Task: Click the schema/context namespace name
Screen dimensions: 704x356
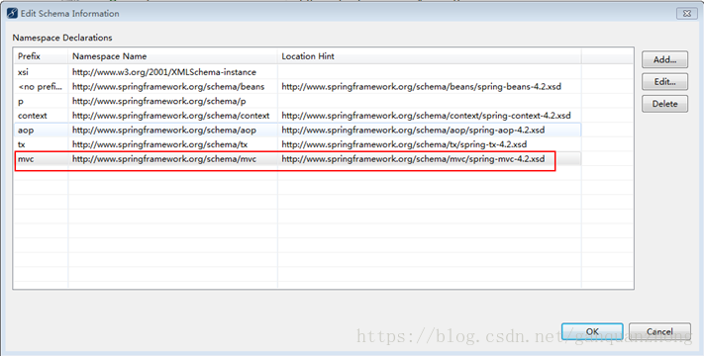Action: [x=170, y=116]
